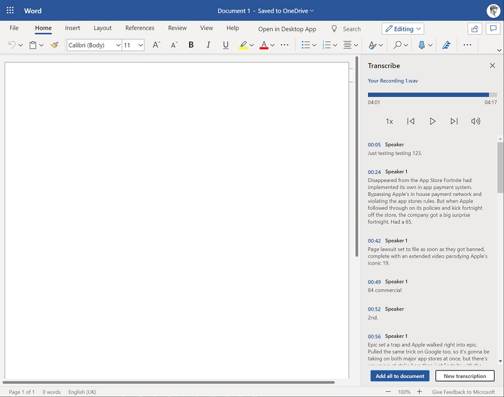
Task: Click the Increase font size icon
Action: [x=157, y=45]
